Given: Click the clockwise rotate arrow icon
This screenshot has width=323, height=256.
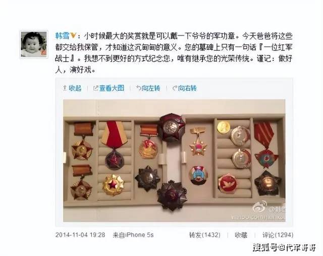Looking at the screenshot, I should point(175,88).
